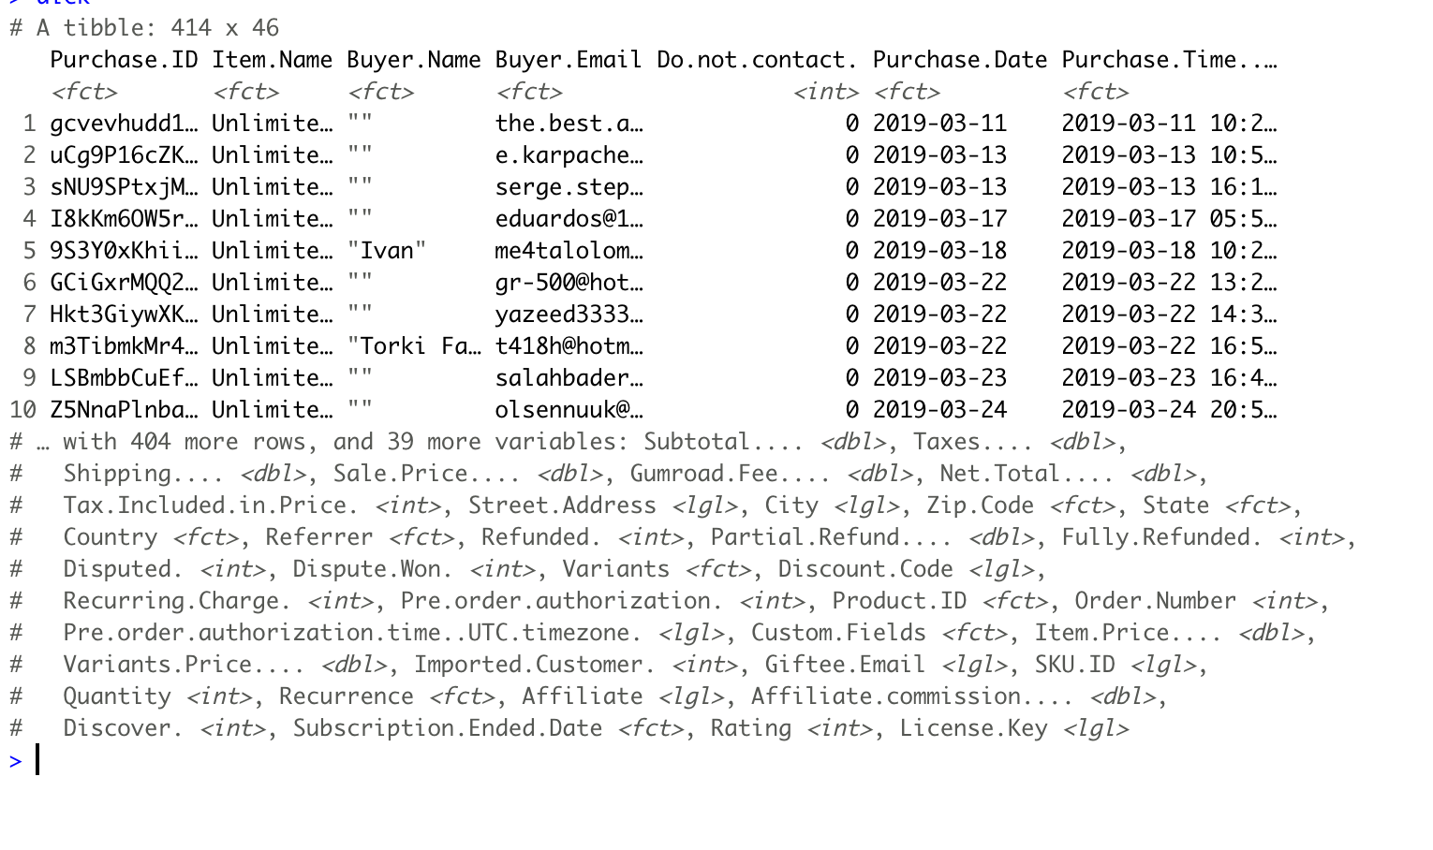Click the purchase ID gcvevhudd1… in row 1
This screenshot has height=850, width=1433.
point(124,124)
